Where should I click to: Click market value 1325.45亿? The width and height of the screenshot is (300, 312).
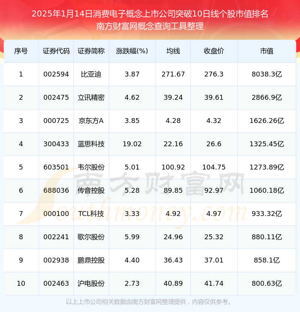267,144
